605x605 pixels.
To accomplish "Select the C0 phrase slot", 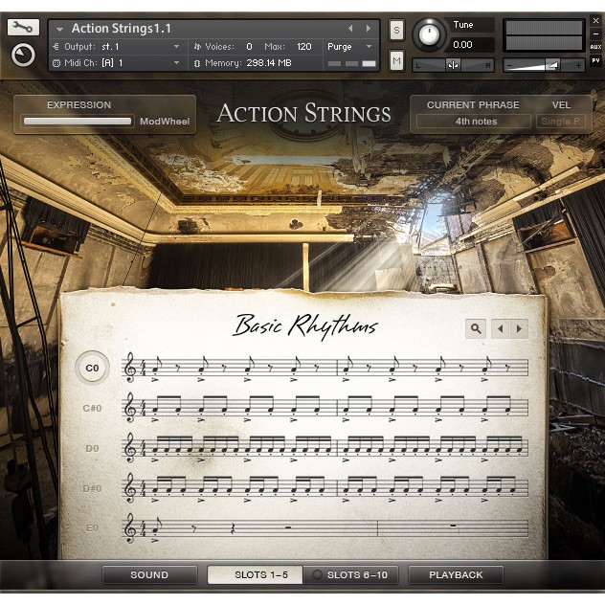I will [92, 369].
